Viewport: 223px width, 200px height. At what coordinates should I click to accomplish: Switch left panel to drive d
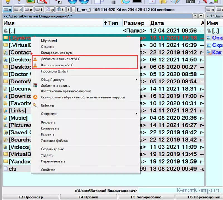18,10
